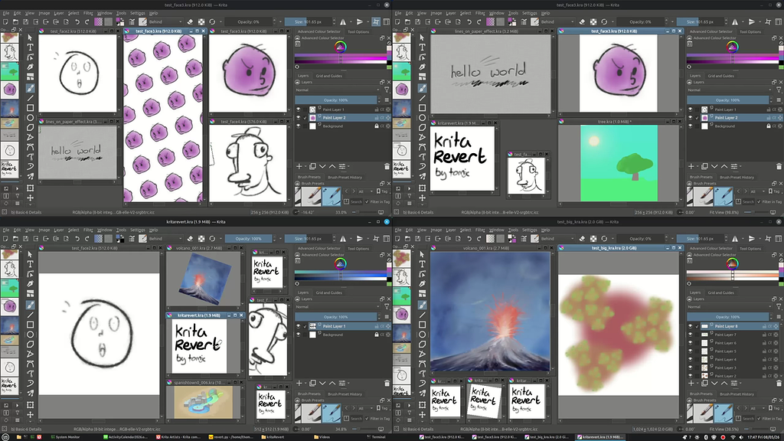Switch to Grid and Guides tab in test_big_kra.kra window
Screen dimensions: 784x441
coord(720,292)
